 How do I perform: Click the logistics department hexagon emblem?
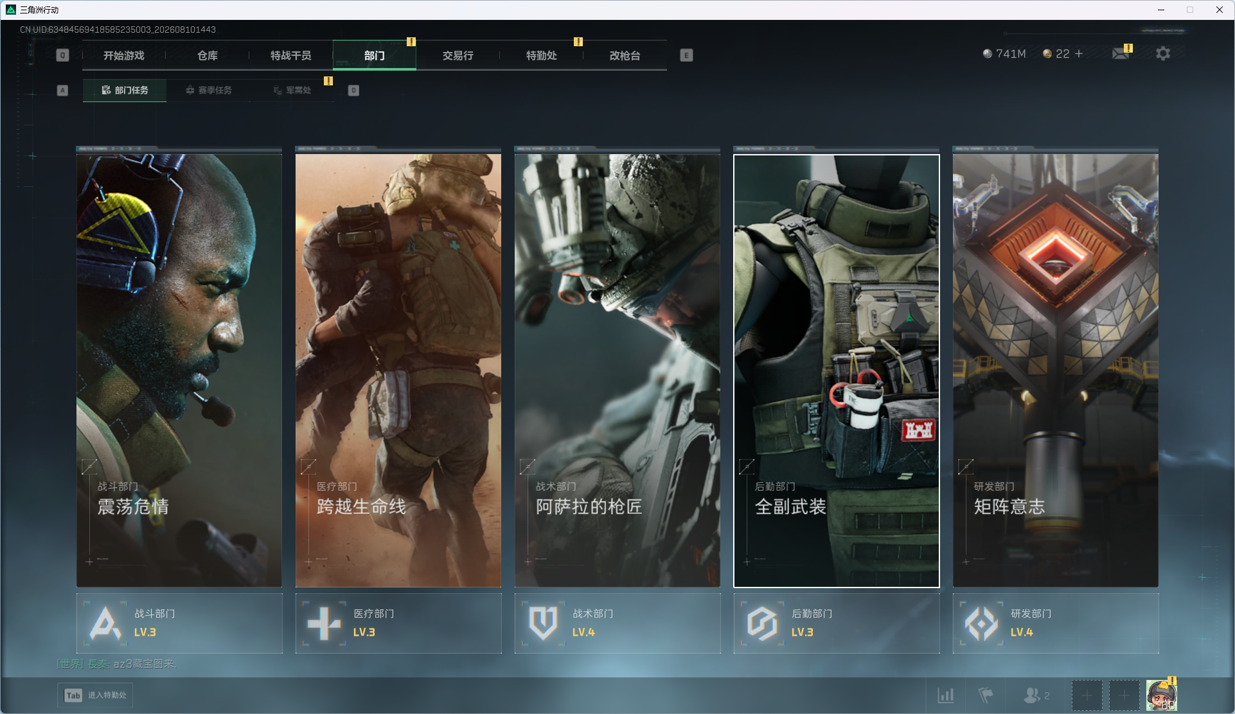[762, 623]
